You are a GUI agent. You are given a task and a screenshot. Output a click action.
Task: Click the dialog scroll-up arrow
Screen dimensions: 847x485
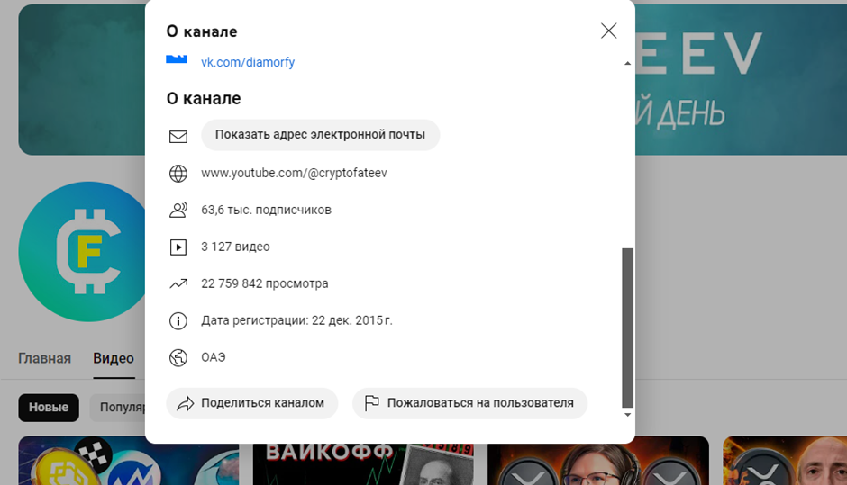point(627,63)
